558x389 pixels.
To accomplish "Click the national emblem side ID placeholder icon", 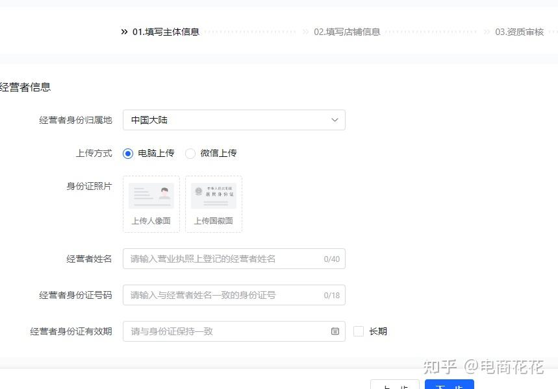I will [214, 196].
